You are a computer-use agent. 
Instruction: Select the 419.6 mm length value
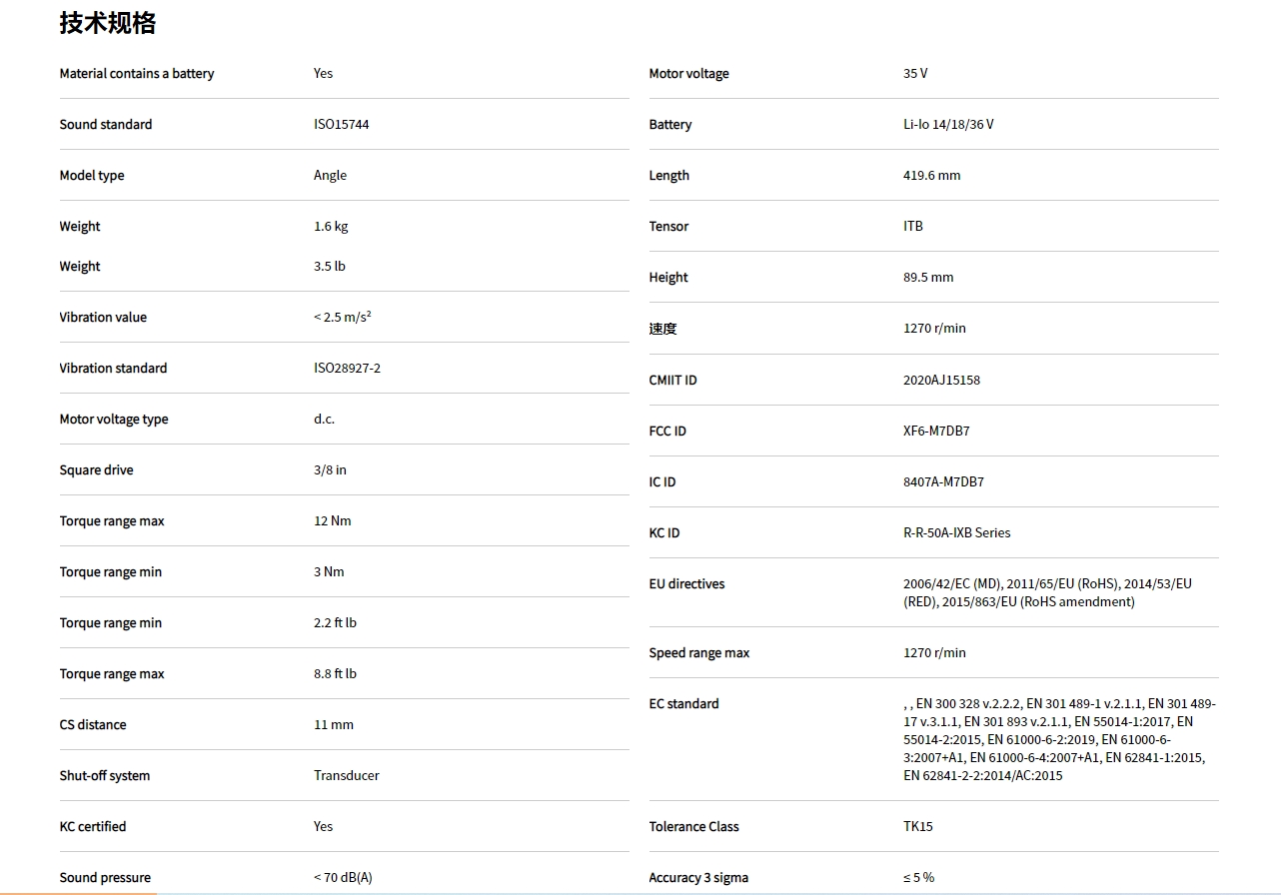931,176
